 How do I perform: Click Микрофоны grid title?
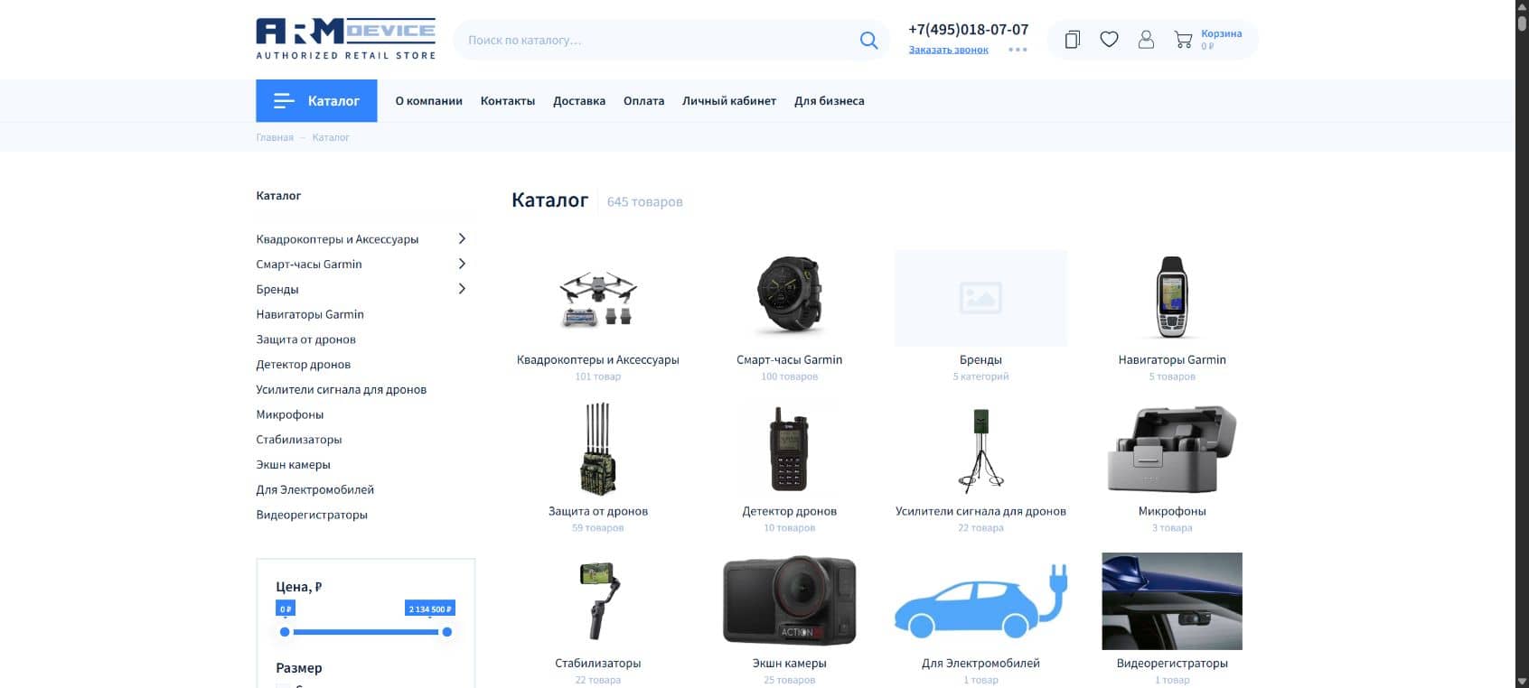coord(1172,511)
